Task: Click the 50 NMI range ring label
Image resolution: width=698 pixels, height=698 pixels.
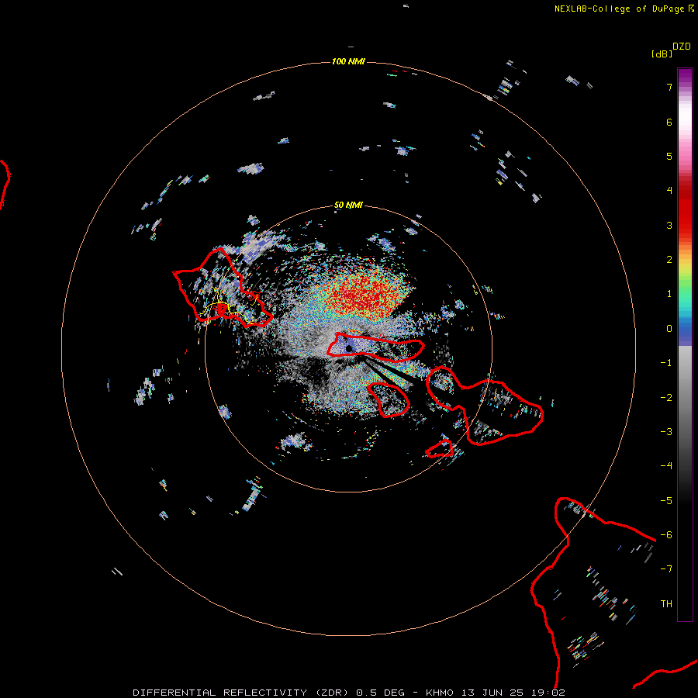Action: tap(348, 205)
